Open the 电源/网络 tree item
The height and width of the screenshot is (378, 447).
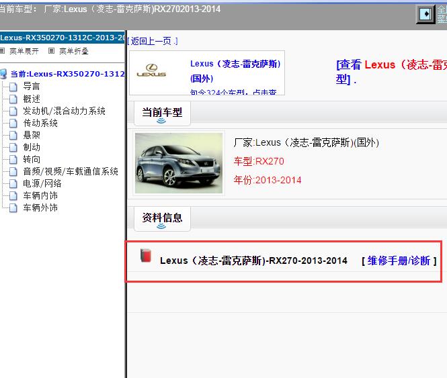[42, 183]
